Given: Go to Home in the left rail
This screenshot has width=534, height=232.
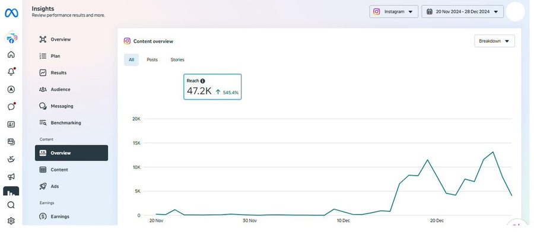Looking at the screenshot, I should pos(11,55).
